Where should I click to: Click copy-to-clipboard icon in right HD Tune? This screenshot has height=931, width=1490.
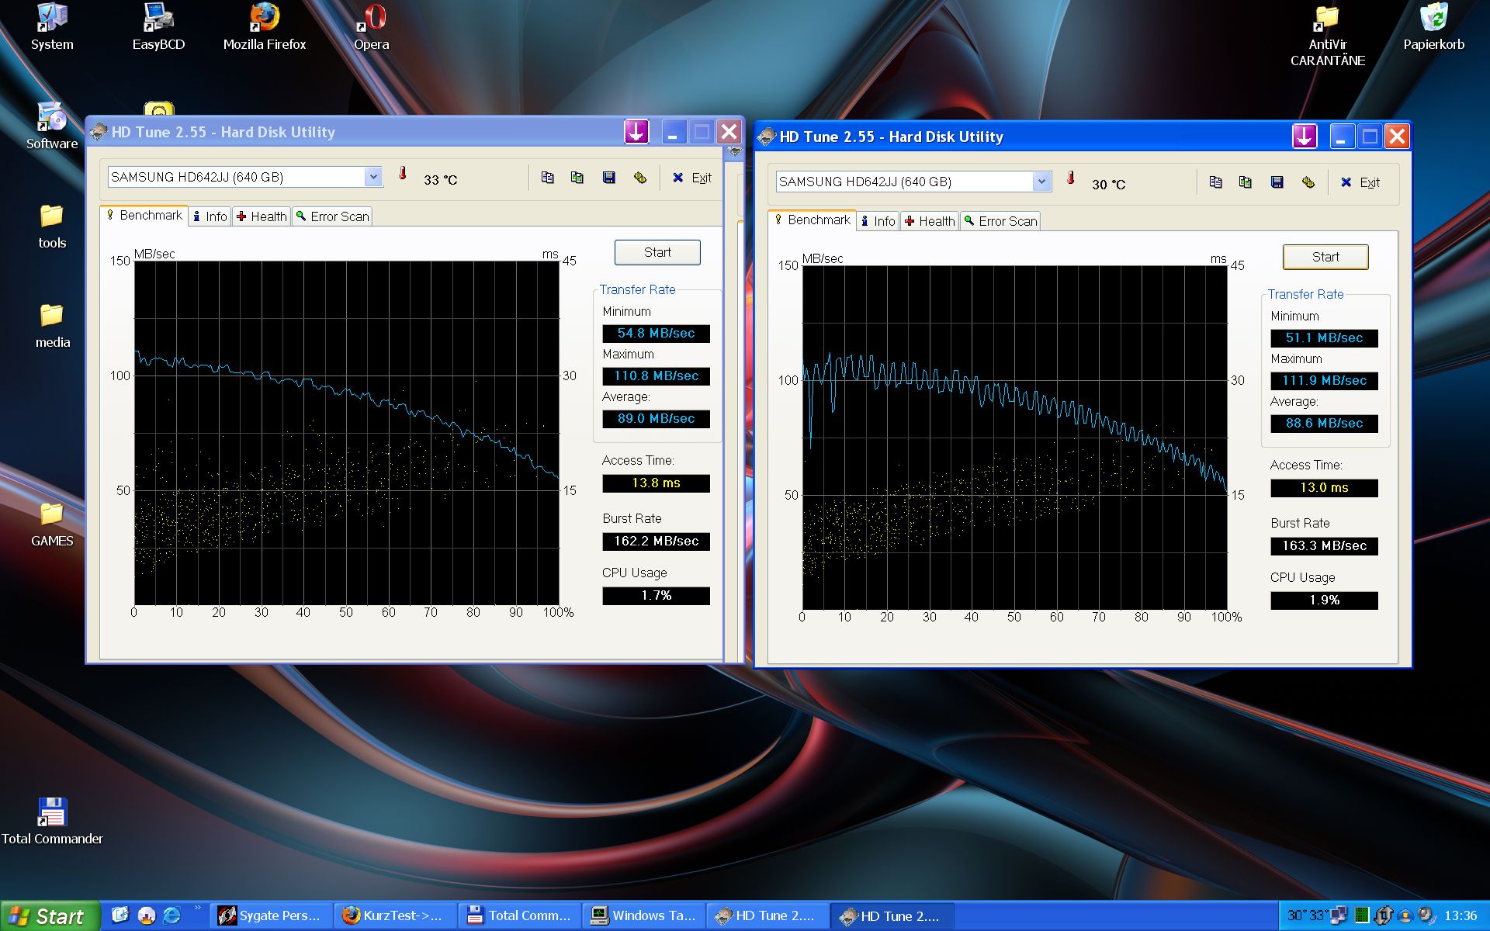(1215, 182)
